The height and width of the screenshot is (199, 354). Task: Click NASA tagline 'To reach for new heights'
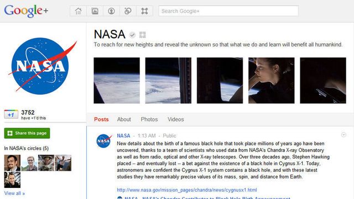[218, 44]
